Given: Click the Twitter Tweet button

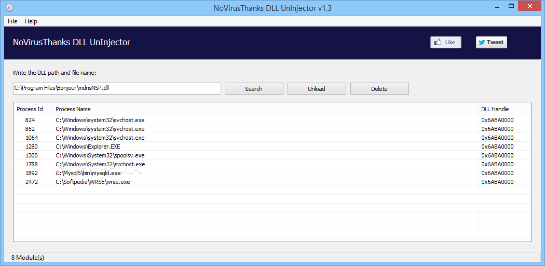Looking at the screenshot, I should pos(491,43).
